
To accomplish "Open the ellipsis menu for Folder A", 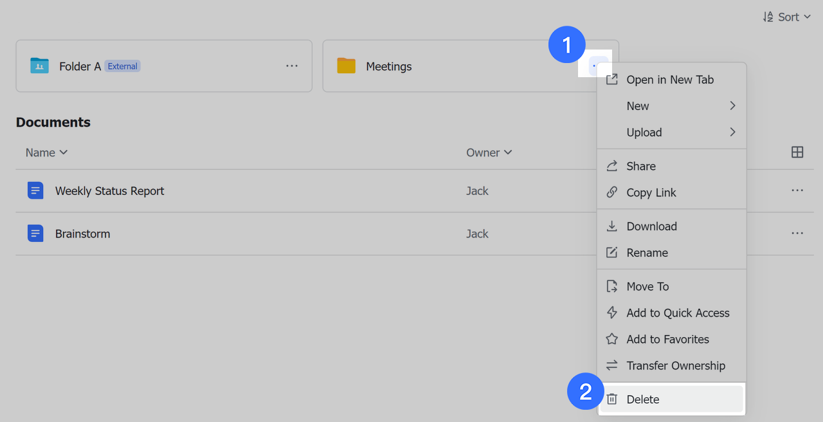I will pyautogui.click(x=292, y=66).
